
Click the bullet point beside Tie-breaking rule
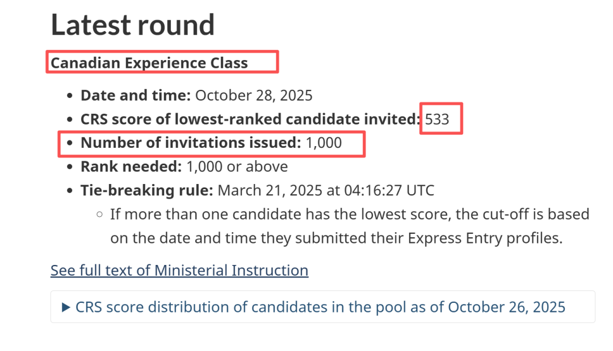coord(70,191)
